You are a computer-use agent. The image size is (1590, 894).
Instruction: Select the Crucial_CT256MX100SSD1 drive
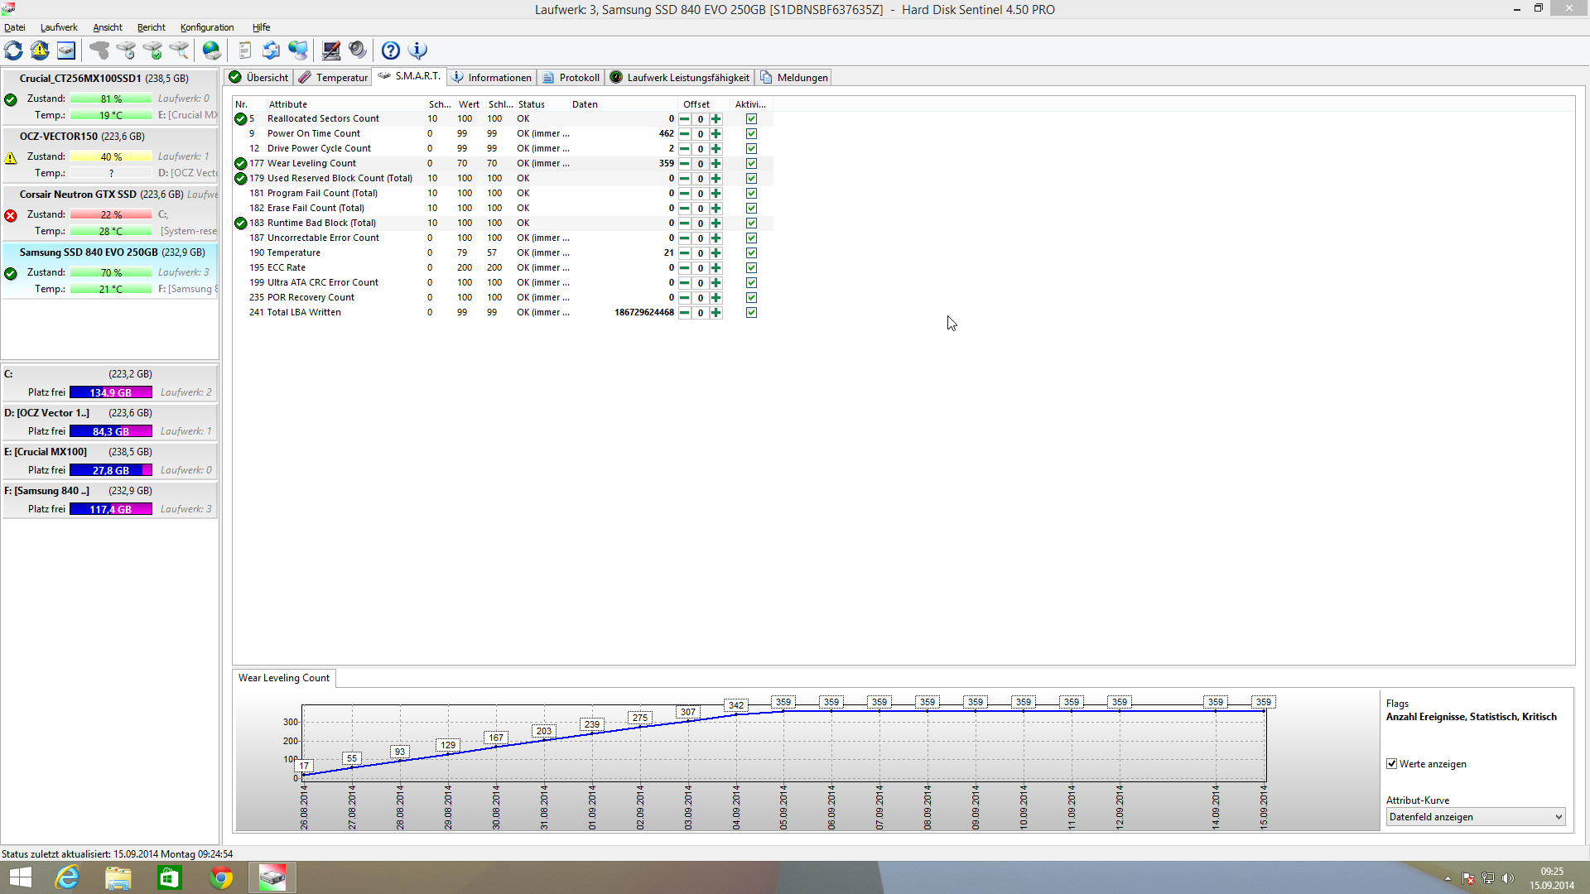pos(110,97)
